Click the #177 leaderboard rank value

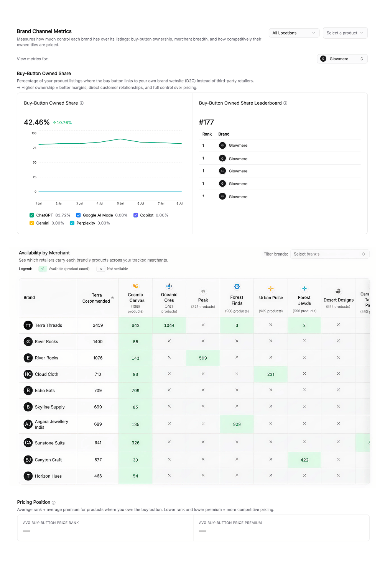point(206,122)
